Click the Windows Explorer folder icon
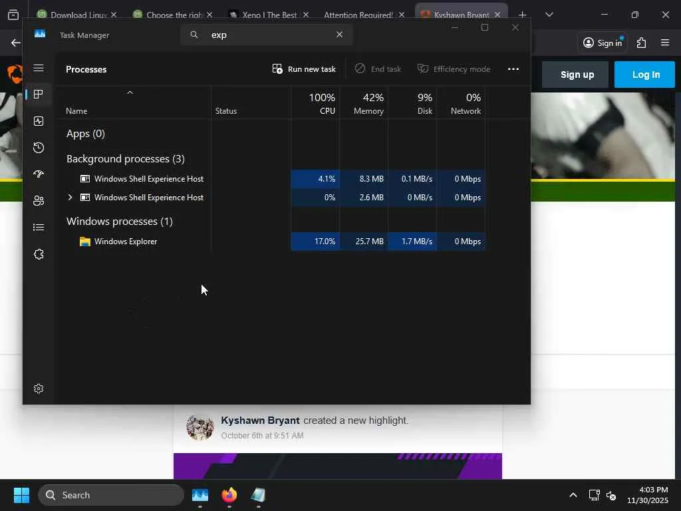 [85, 242]
